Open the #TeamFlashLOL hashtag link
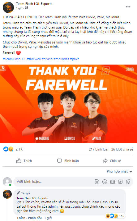 point(14,59)
